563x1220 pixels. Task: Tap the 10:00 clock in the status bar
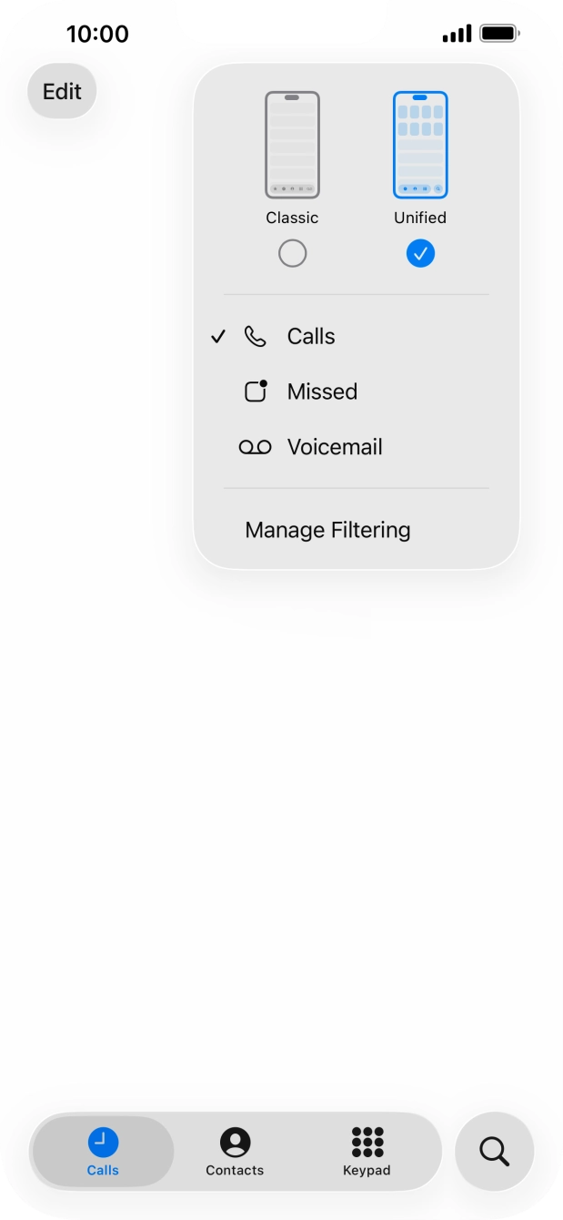(93, 34)
